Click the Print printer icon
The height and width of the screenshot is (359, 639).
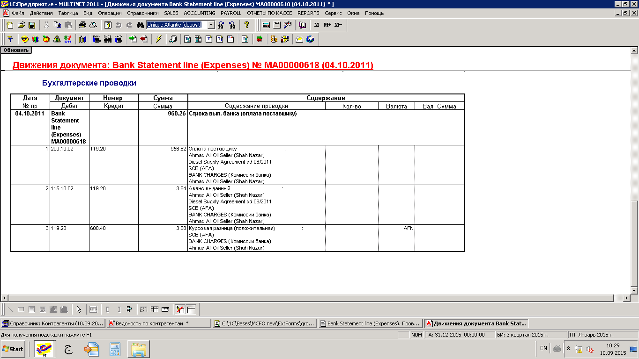[x=82, y=25]
